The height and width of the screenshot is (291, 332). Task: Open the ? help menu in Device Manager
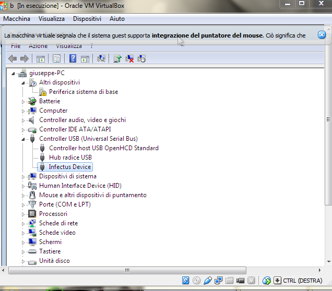click(91, 46)
